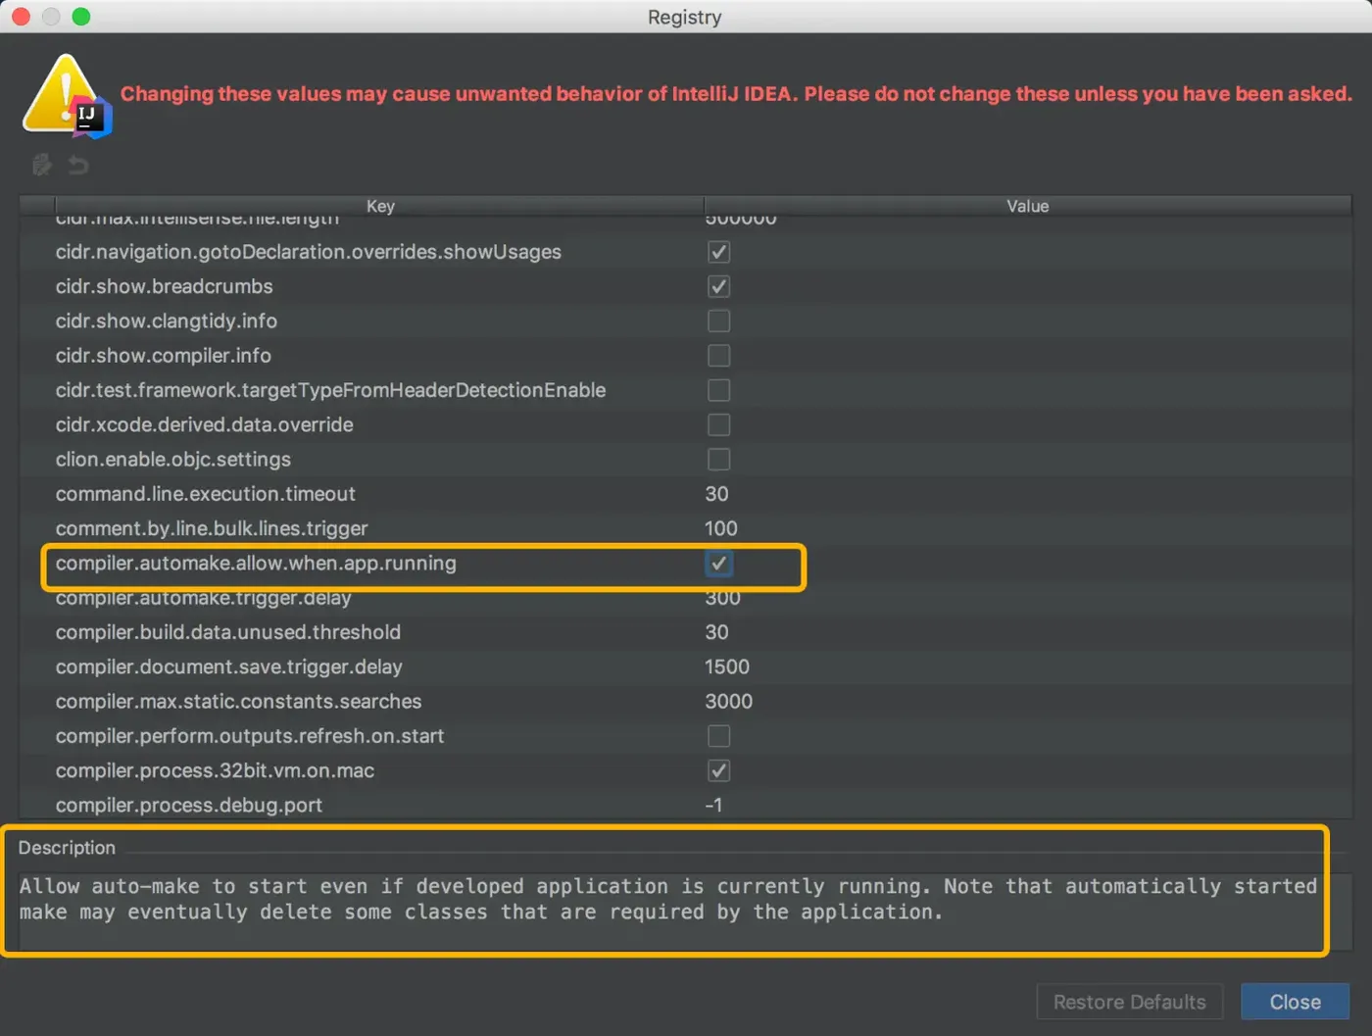This screenshot has width=1372, height=1036.
Task: Enable cidr.show.clangtidy.info checkbox
Action: (x=718, y=321)
